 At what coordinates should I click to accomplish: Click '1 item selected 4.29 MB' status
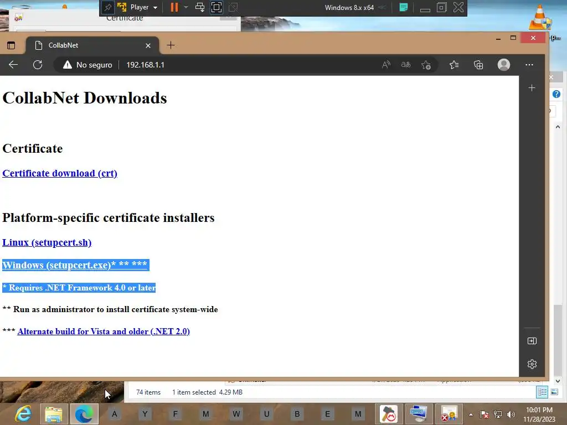click(207, 392)
